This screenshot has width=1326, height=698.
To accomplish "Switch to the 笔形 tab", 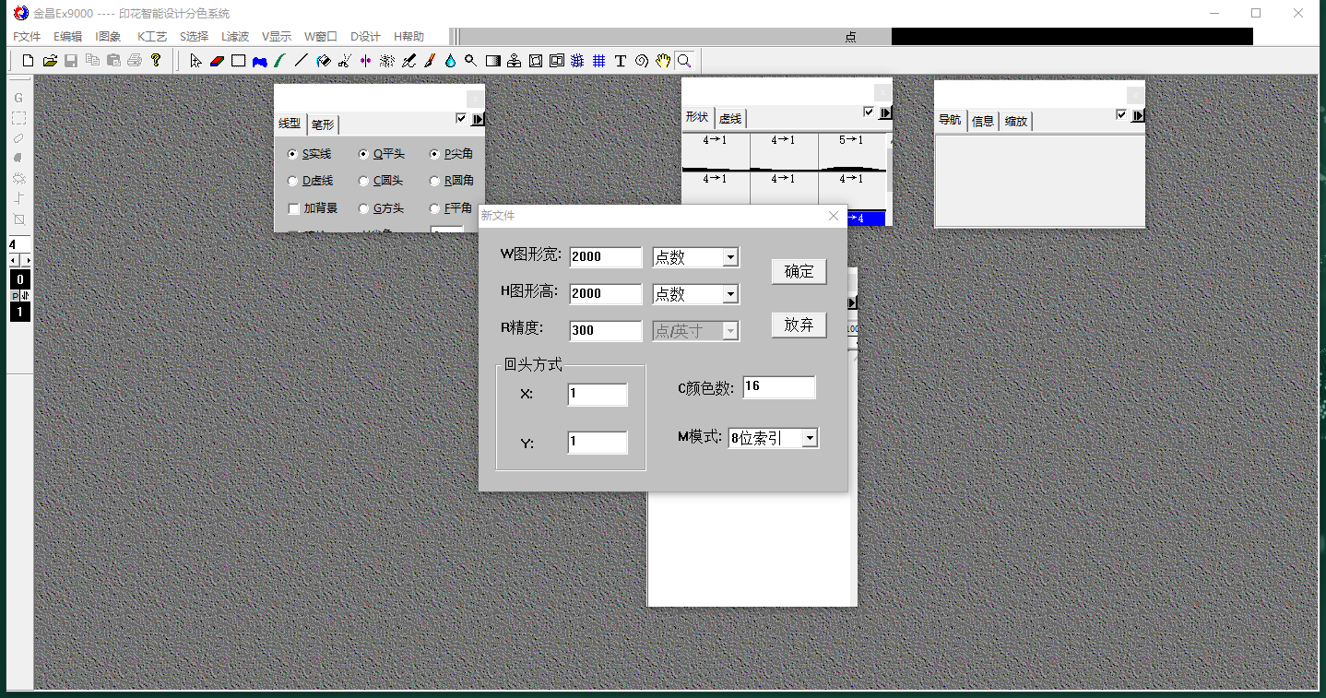I will 323,124.
